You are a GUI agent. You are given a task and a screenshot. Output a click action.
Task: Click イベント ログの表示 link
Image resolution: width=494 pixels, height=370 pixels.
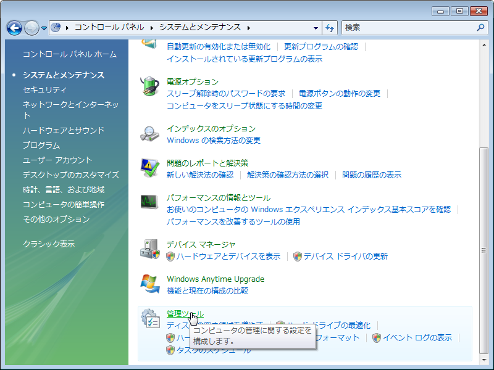(x=417, y=337)
